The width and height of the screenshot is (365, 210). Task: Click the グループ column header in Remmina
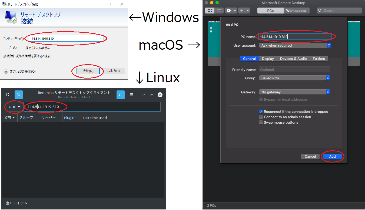point(29,118)
